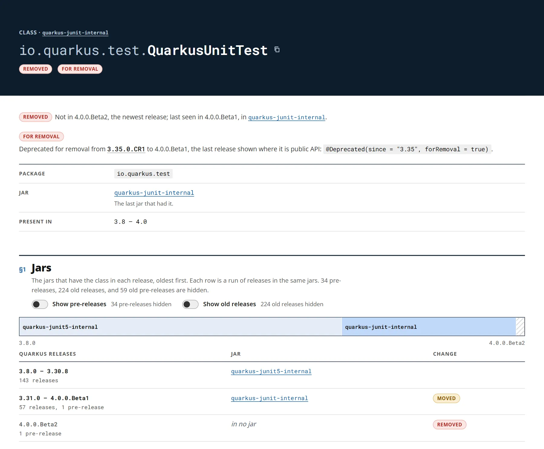Click the 'in no jar' cell
The height and width of the screenshot is (449, 544).
pyautogui.click(x=244, y=424)
